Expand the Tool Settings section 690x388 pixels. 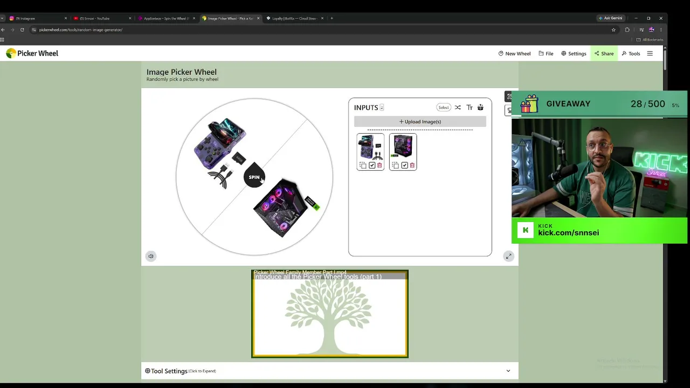point(330,371)
